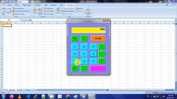177x99 pixels.
Task: Toggle Use Relative References
Action: (21, 11)
